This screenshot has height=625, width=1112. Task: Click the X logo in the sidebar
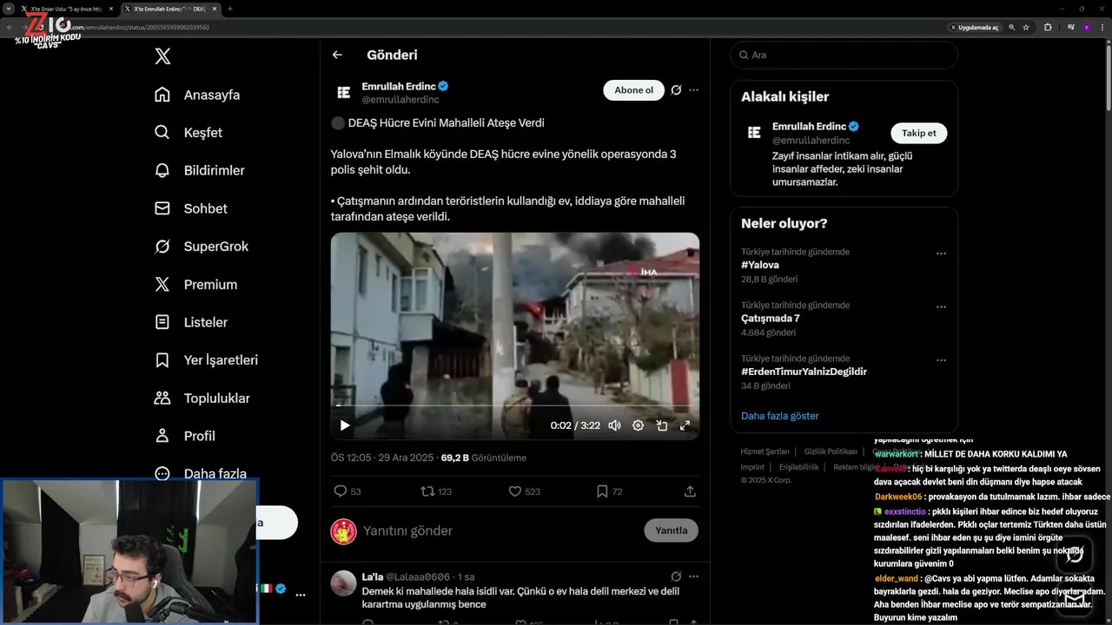coord(162,56)
